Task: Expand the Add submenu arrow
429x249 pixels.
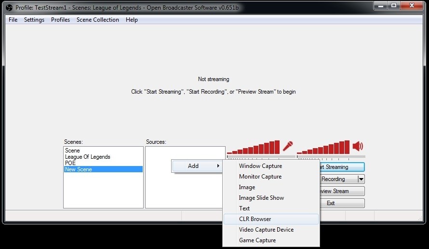Action: [218, 166]
